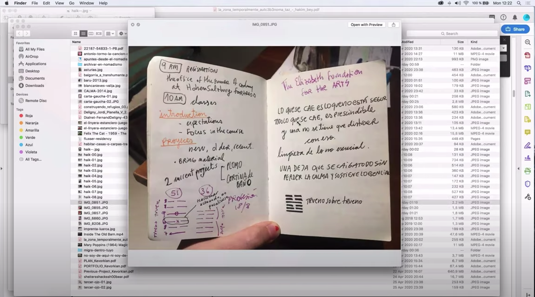Select the archivar-en-nomadismo folder
Image resolution: width=535 pixels, height=297 pixels.
pyautogui.click(x=103, y=64)
